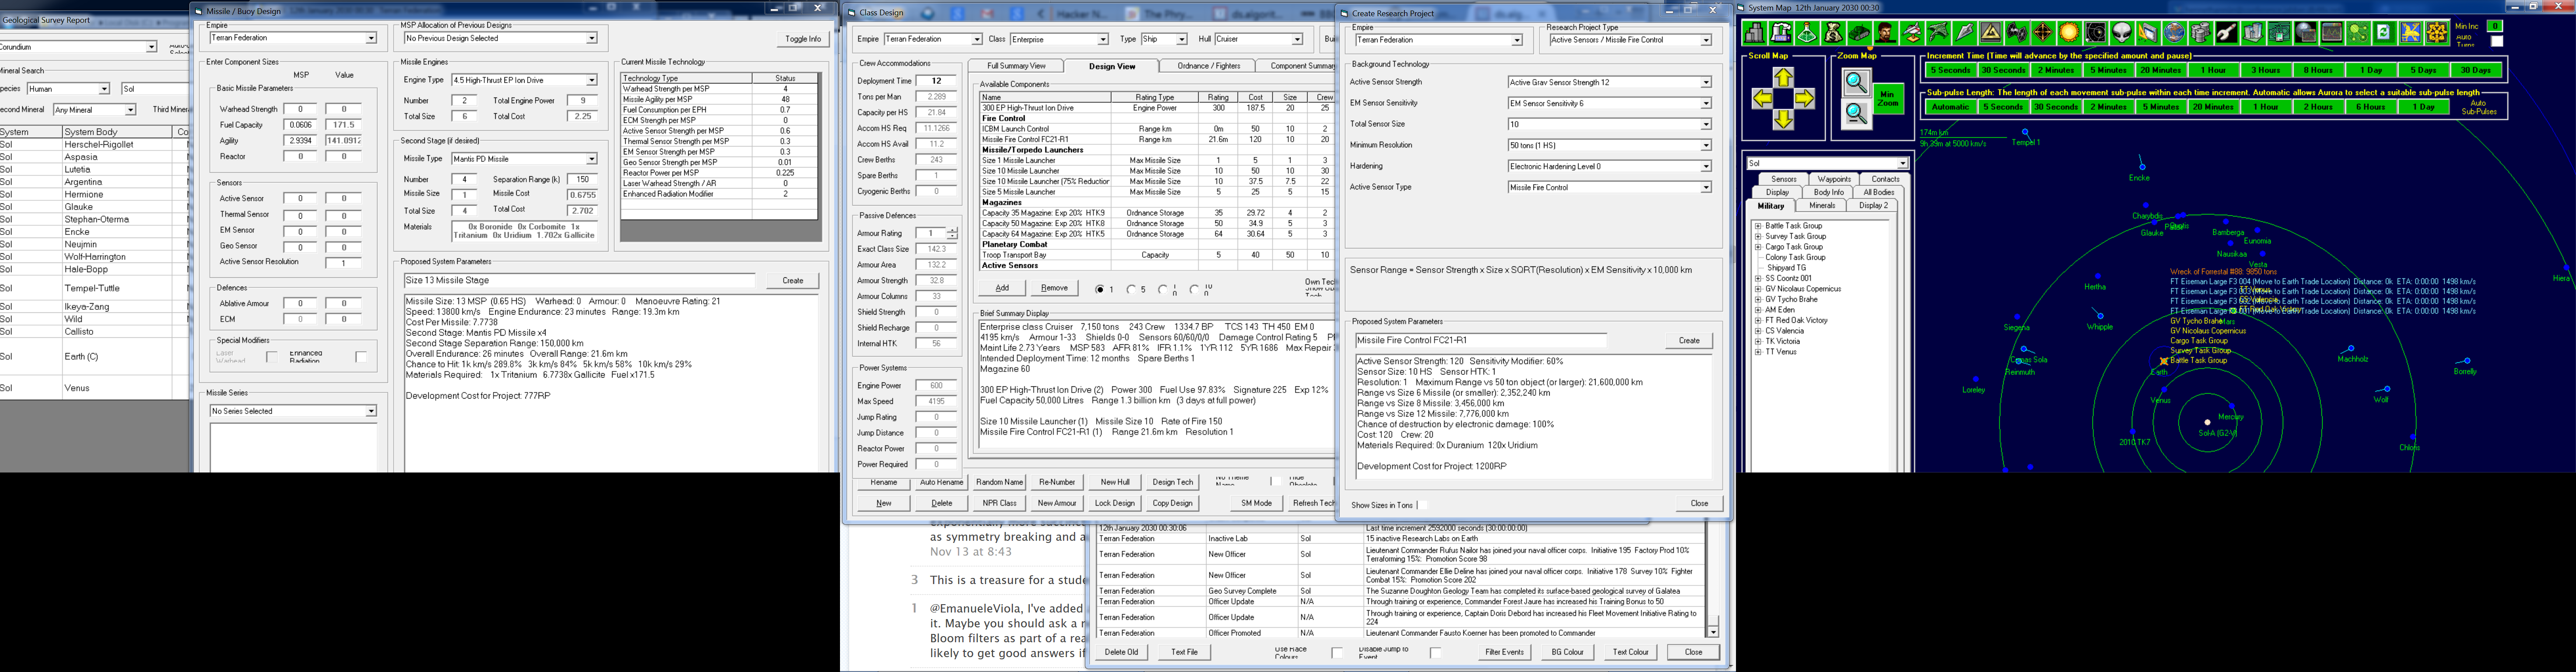Open the Waypoints tab
Viewport: 2576px width, 672px height.
tap(1835, 179)
